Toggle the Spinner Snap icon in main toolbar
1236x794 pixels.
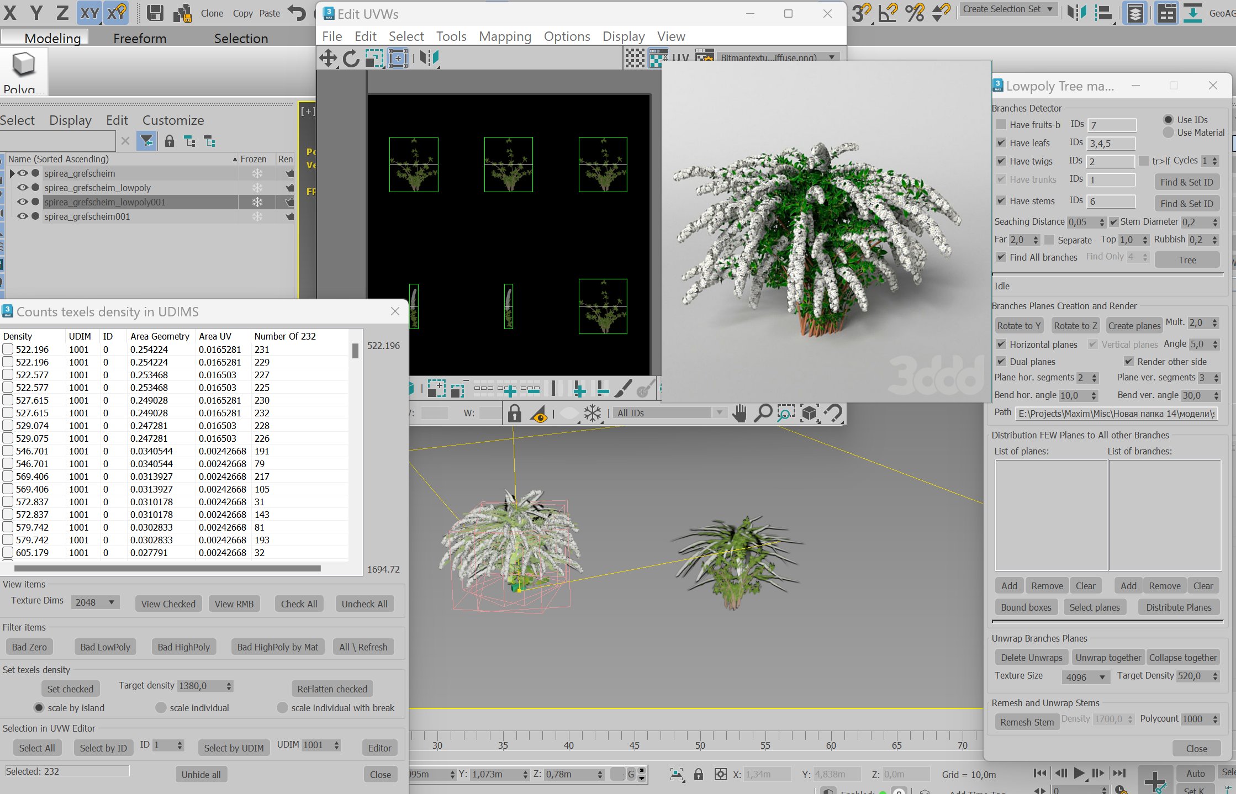pyautogui.click(x=941, y=13)
